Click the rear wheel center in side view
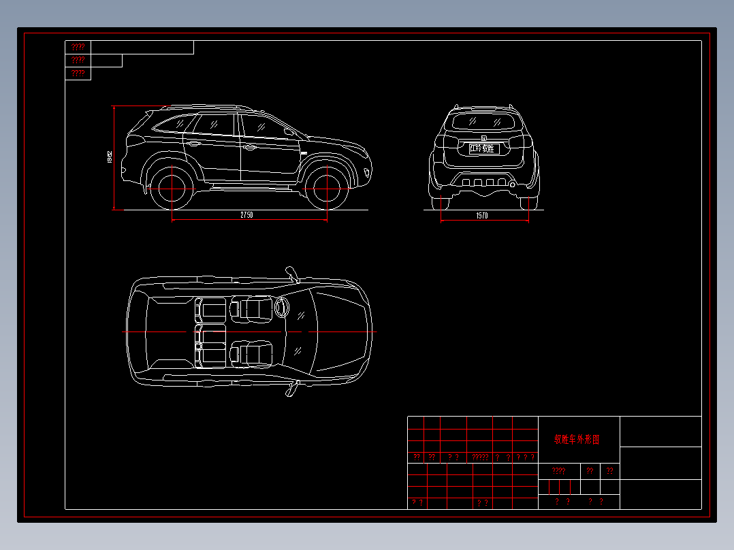734x550 pixels. [172, 189]
